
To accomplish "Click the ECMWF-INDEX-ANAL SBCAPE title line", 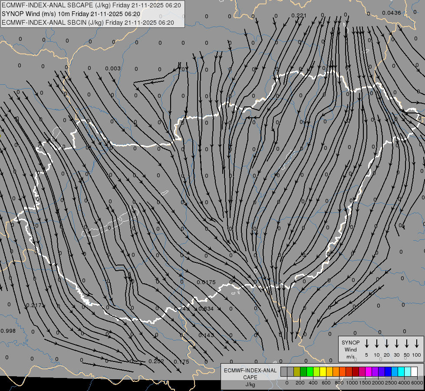I will (91, 5).
